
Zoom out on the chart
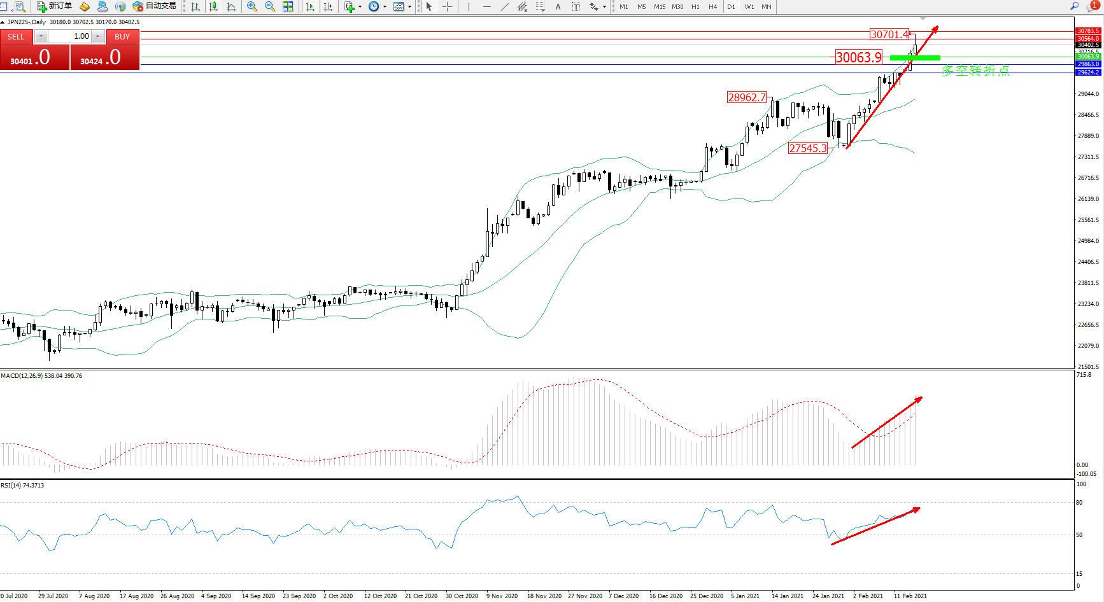[x=270, y=6]
